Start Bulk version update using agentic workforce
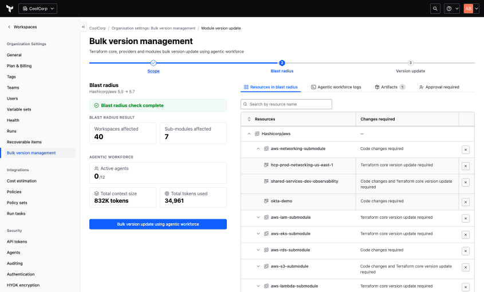The image size is (484, 292). click(x=158, y=224)
